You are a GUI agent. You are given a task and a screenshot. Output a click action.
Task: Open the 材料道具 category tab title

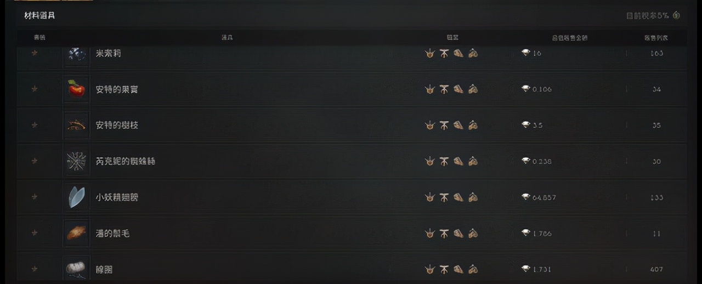pyautogui.click(x=39, y=15)
